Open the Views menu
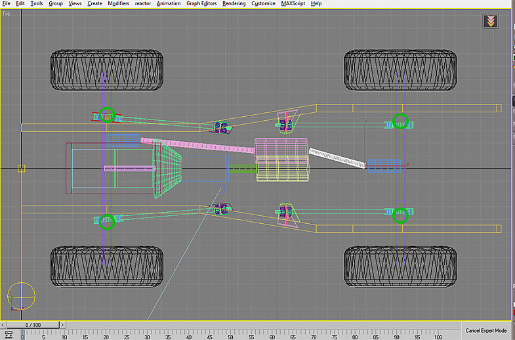The width and height of the screenshot is (515, 340). click(x=75, y=3)
